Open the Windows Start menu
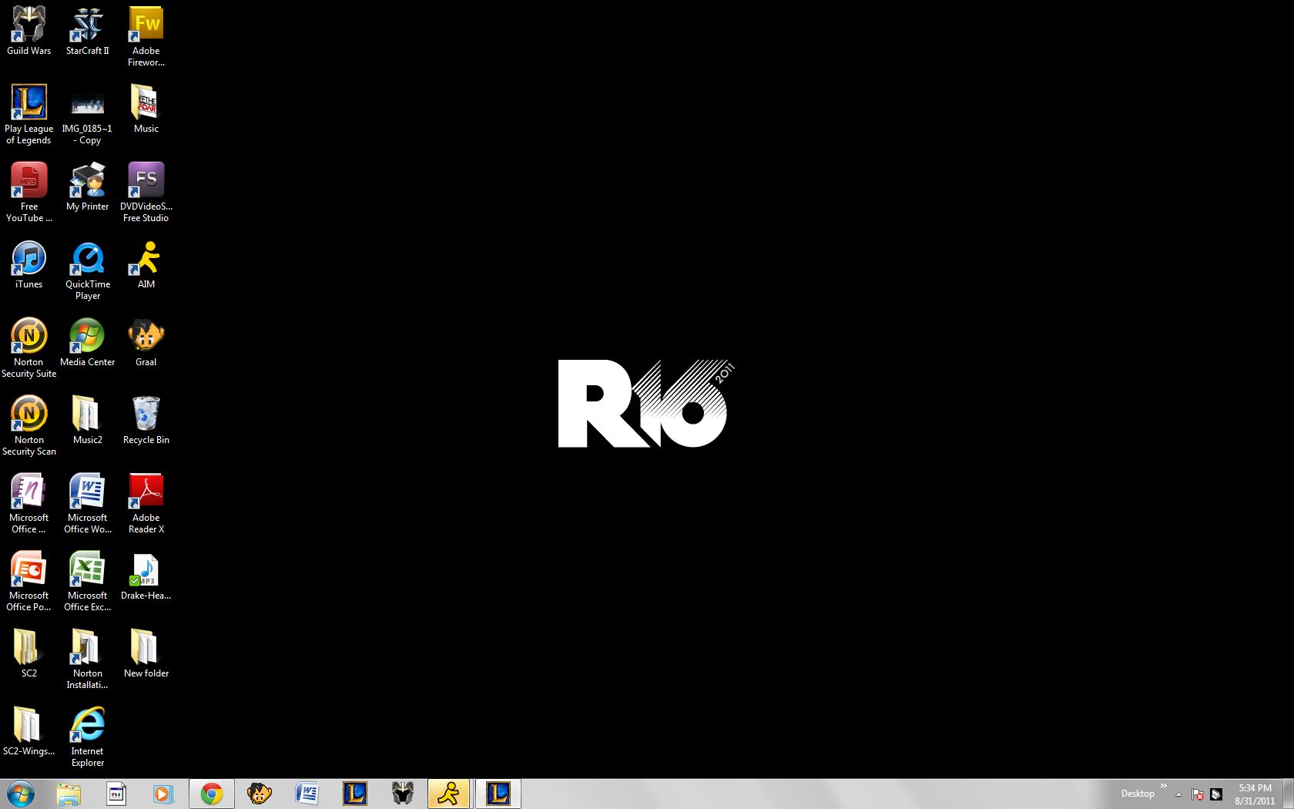Viewport: 1294px width, 809px height. click(x=21, y=794)
